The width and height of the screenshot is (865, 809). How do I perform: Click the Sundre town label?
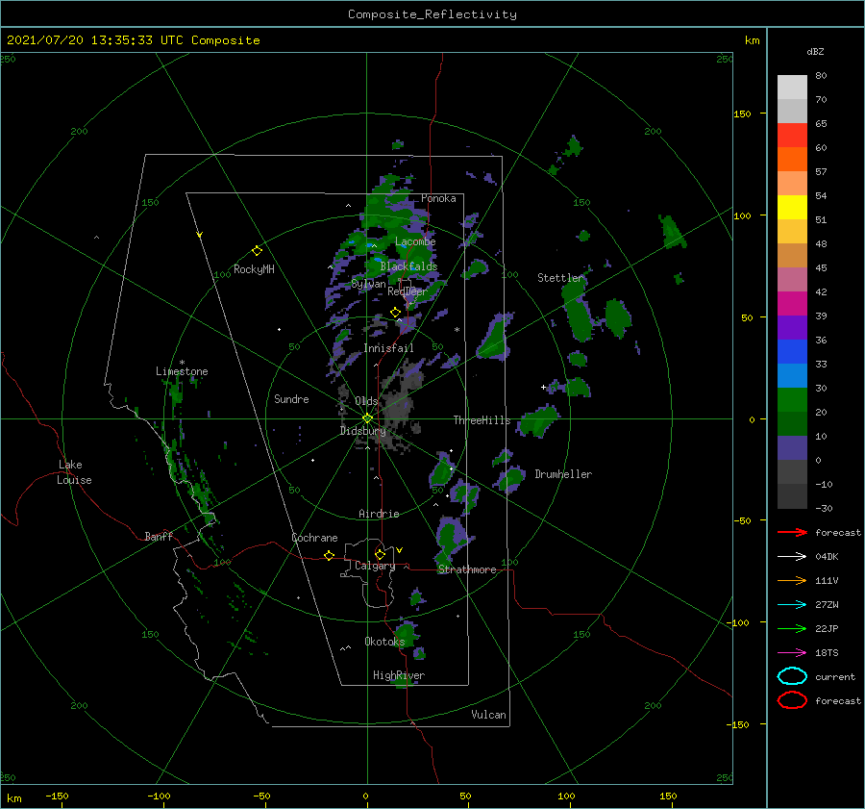[x=291, y=398]
